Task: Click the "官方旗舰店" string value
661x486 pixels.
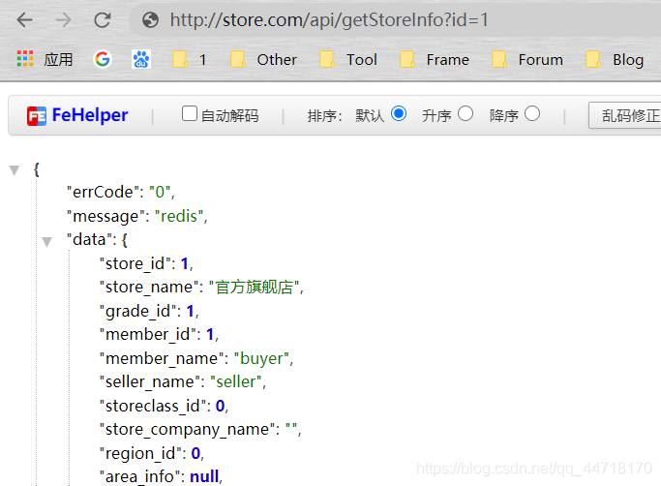Action: pyautogui.click(x=255, y=288)
